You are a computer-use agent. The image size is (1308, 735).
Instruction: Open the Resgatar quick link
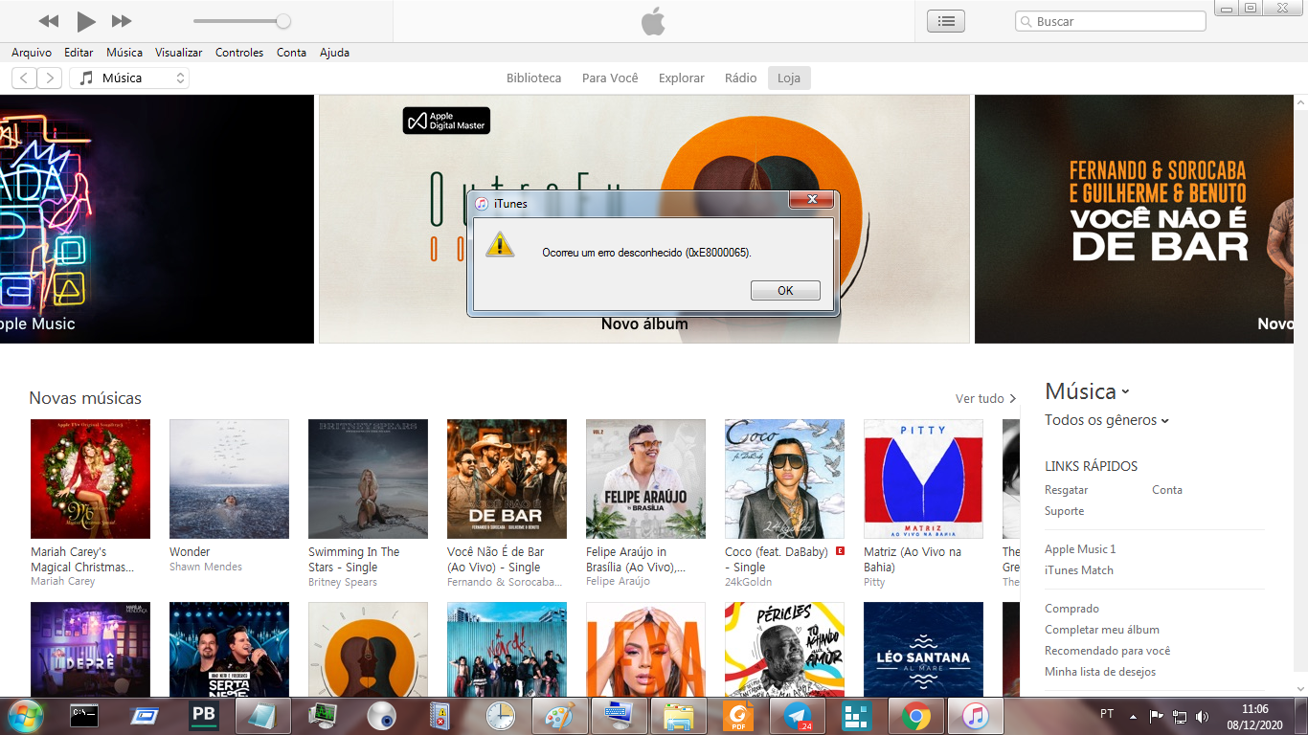coord(1066,490)
